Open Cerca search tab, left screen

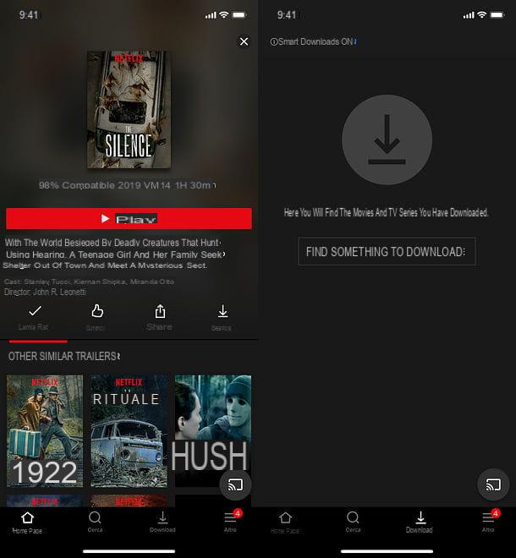coord(95,522)
